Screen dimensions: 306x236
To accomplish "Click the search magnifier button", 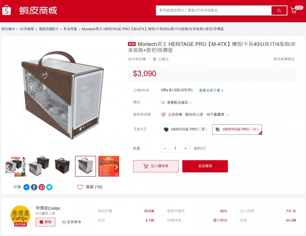I will click(x=279, y=10).
